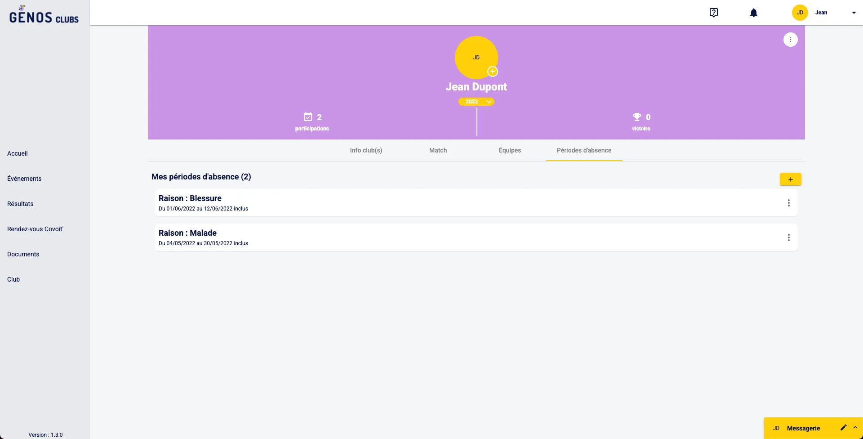
Task: Open the help question mark icon
Action: pyautogui.click(x=713, y=13)
